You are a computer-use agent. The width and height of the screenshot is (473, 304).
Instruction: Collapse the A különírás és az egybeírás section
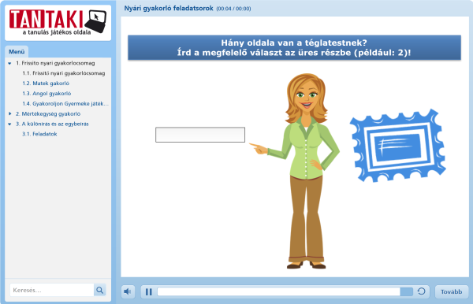[9, 124]
